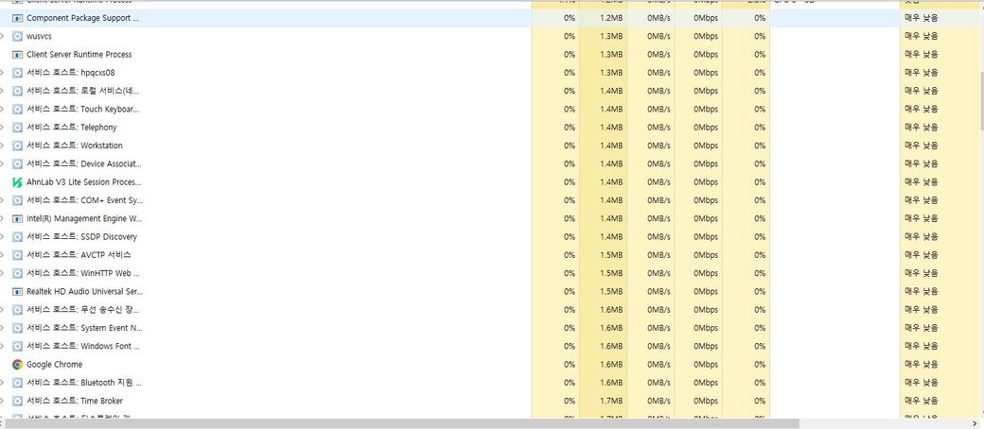
Task: Expand the Telephony service host group
Action: click(x=3, y=128)
